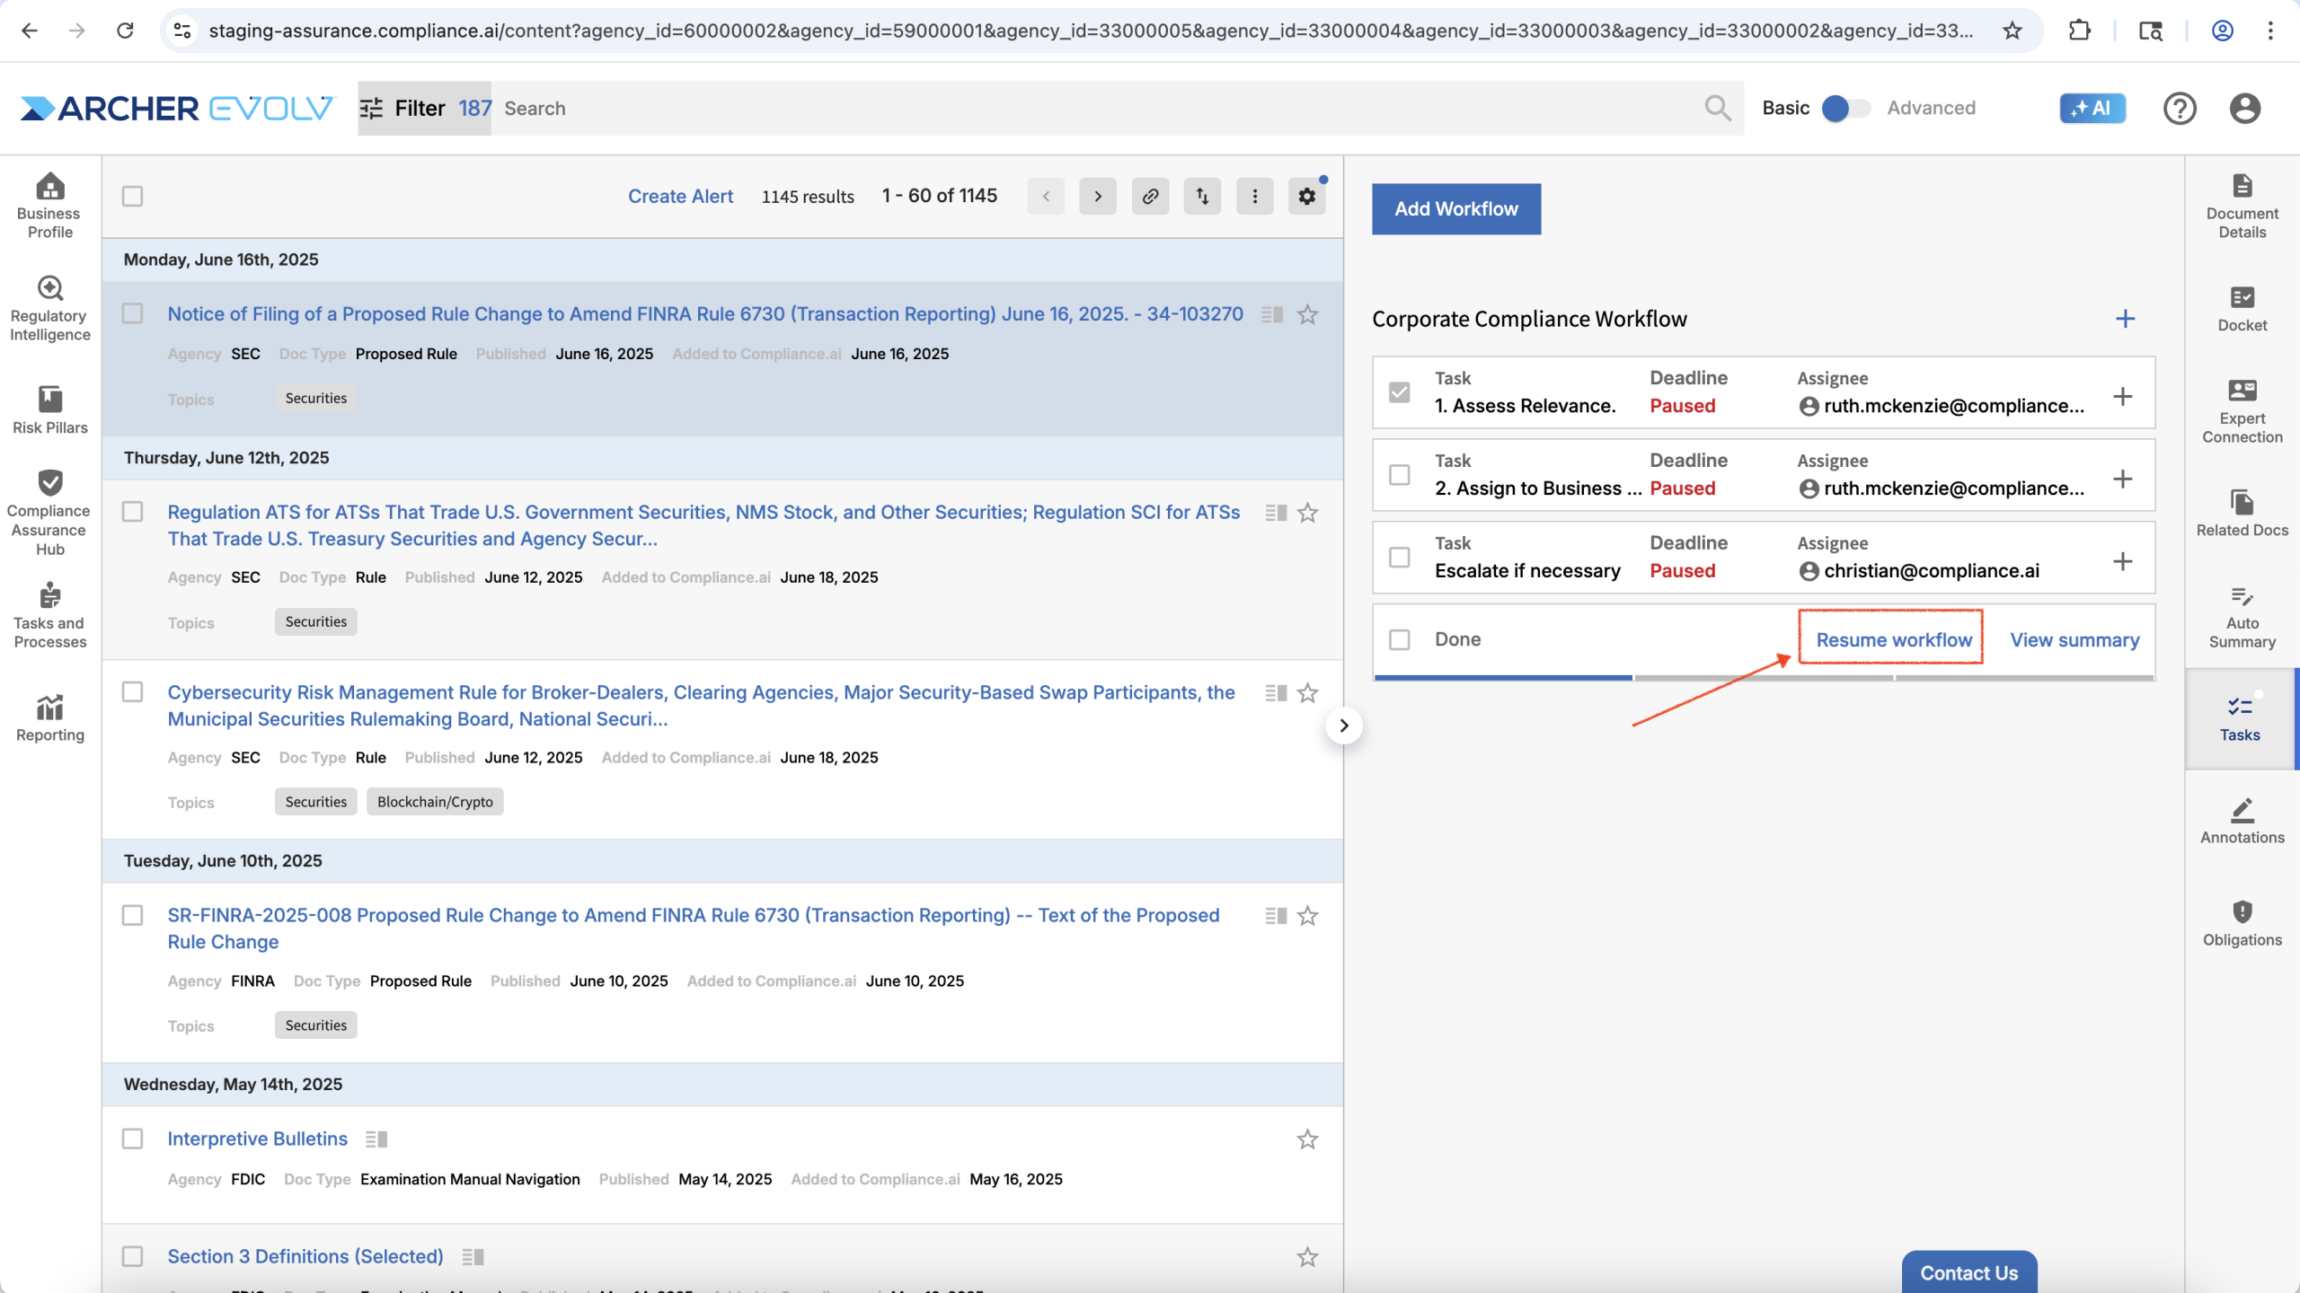Viewport: 2300px width, 1293px height.
Task: Click the sort order arrows icon
Action: tap(1202, 196)
